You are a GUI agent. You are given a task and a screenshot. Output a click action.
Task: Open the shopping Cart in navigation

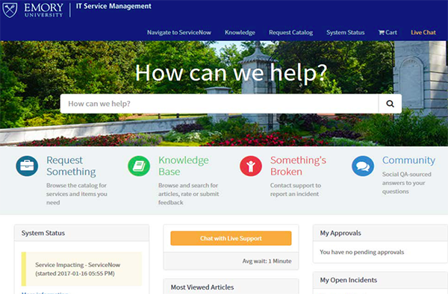coord(388,33)
